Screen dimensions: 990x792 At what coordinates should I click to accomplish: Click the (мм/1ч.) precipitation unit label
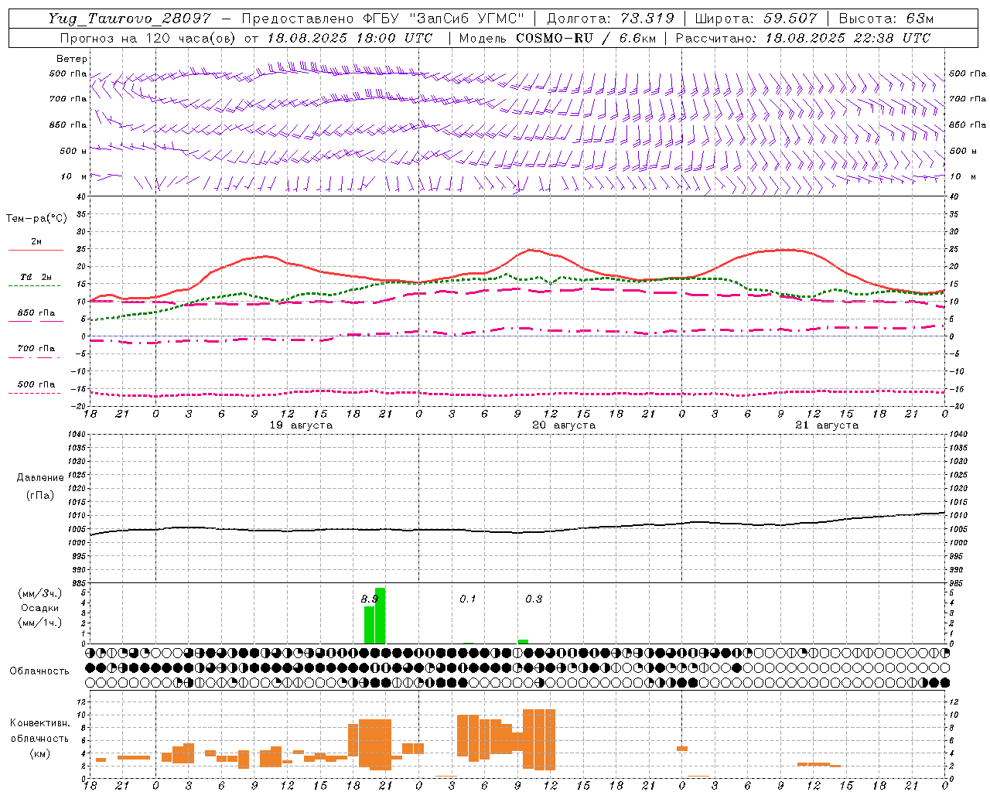pos(40,623)
